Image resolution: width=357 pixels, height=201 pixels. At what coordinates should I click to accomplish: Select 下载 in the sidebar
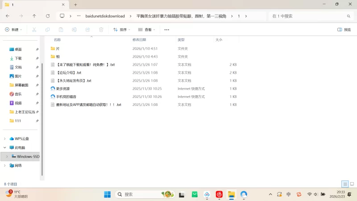point(18,58)
